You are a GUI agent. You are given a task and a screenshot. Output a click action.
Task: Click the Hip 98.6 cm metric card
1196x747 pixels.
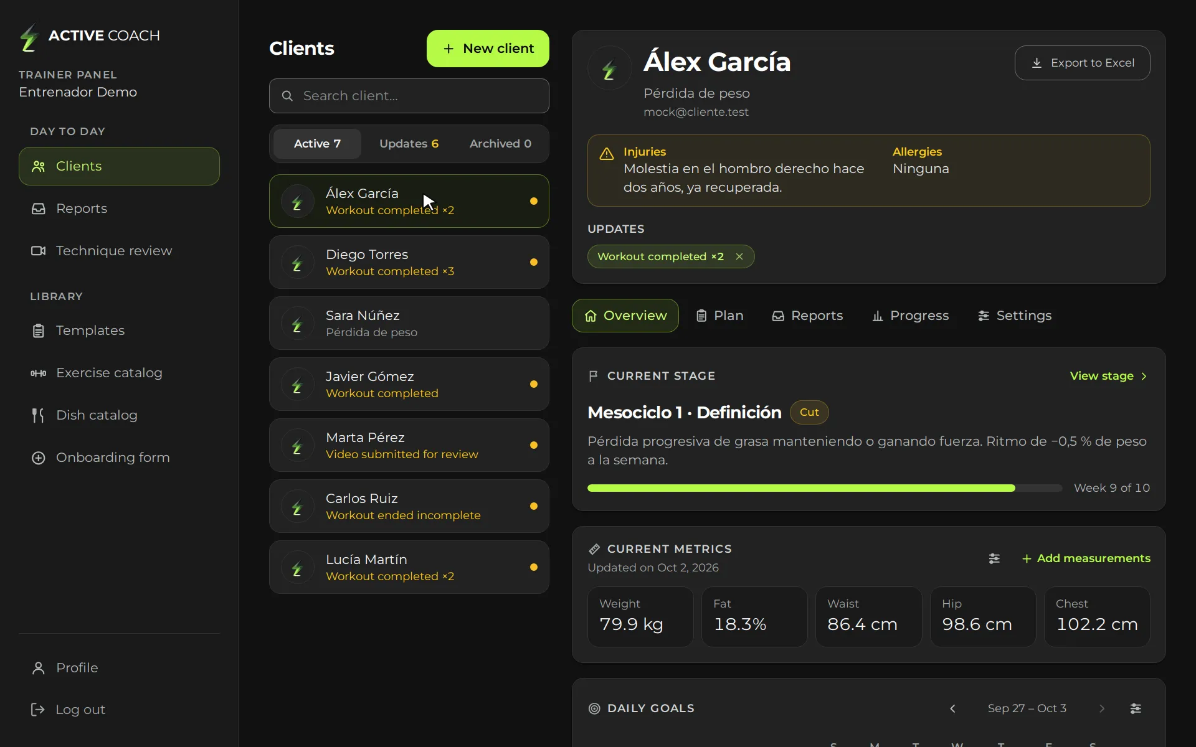[x=983, y=617]
